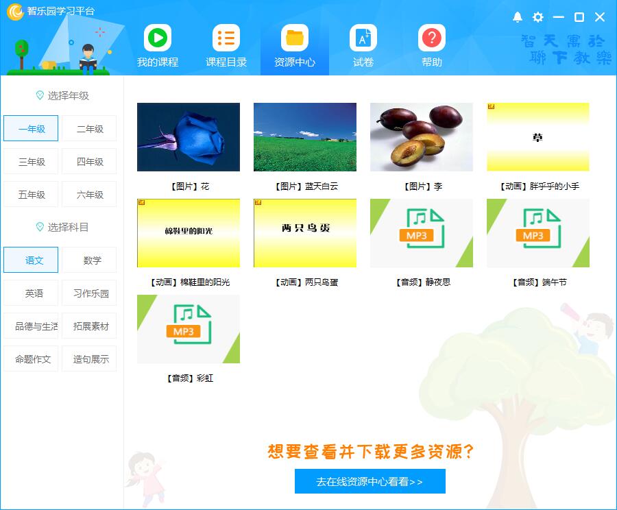Screen dimensions: 617x510
Task: Open the 胖乎乎的小手 animation thumbnail
Action: click(538, 137)
